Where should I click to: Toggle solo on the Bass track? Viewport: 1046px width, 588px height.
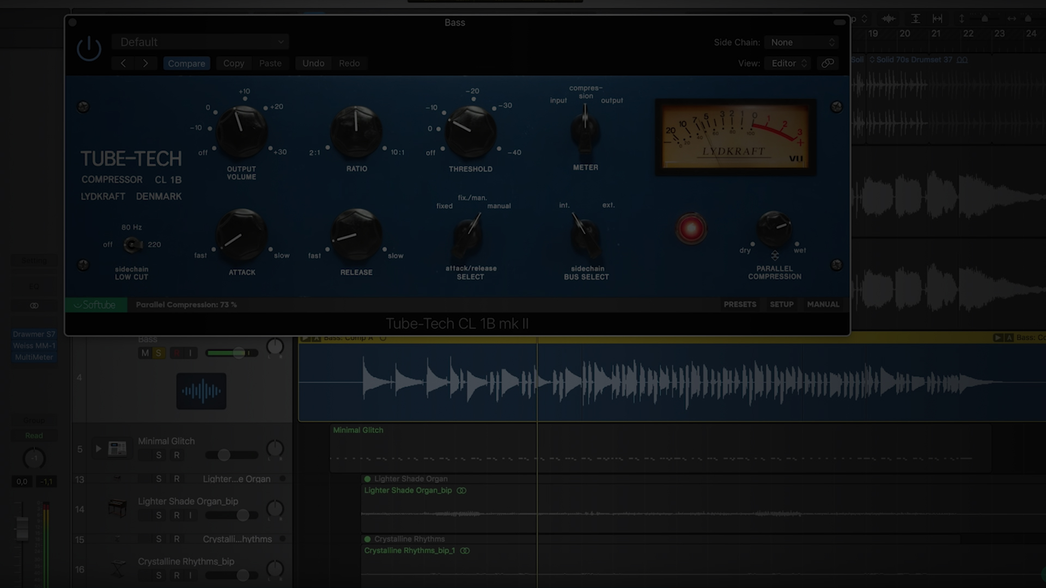coord(159,353)
